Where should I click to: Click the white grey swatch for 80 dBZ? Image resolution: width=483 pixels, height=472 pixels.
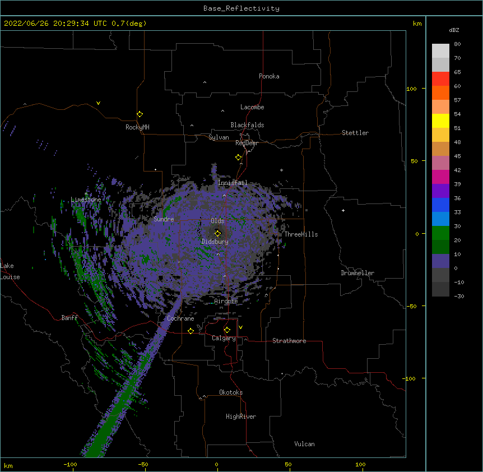pyautogui.click(x=440, y=51)
